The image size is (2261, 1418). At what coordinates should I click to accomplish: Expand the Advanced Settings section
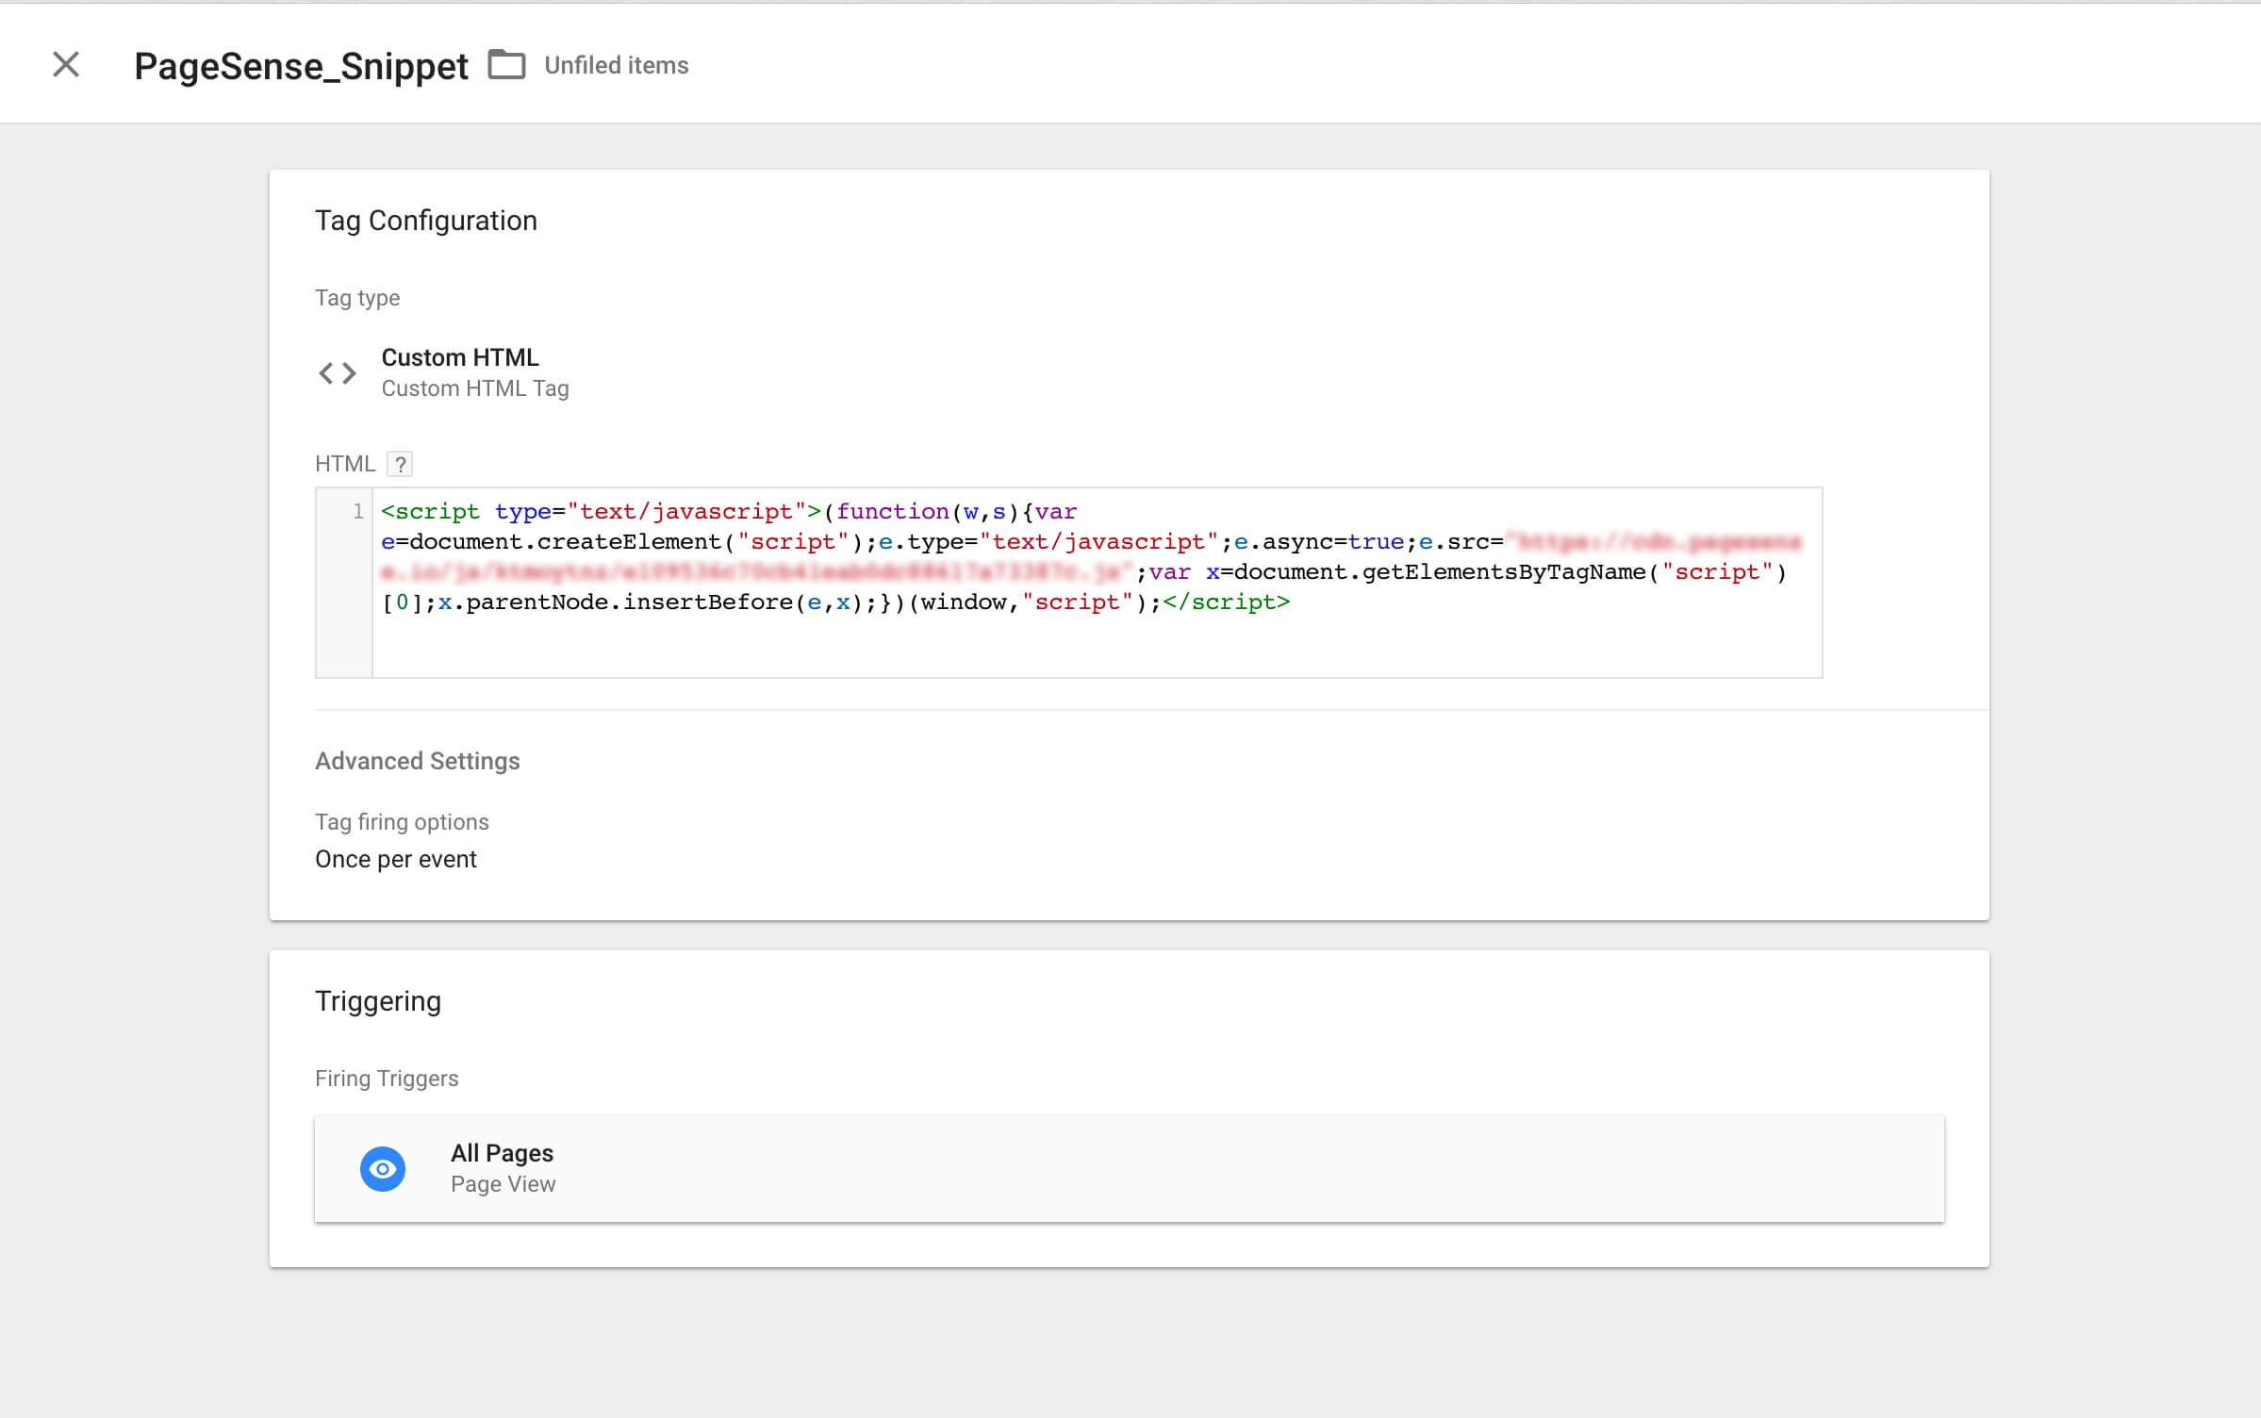tap(417, 761)
